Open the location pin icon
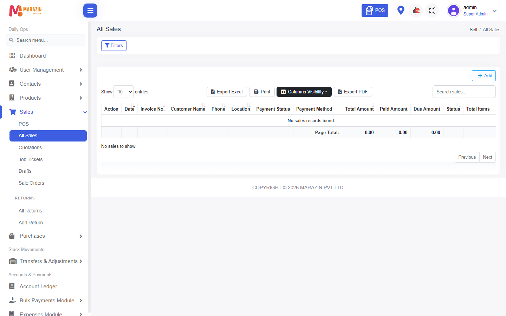The image size is (506, 316). point(401,11)
